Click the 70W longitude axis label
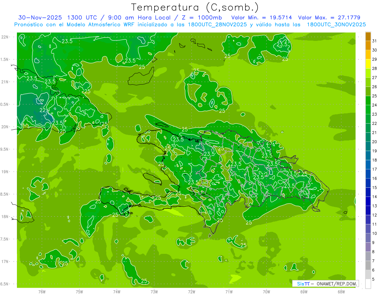The image size is (383, 296). tap(267, 292)
